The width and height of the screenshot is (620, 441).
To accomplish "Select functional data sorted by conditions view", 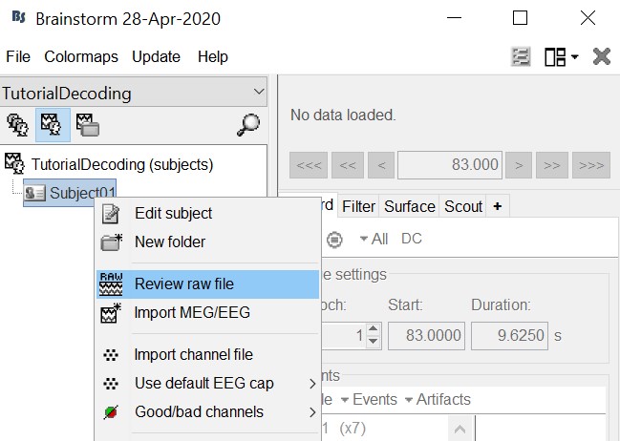I will [x=87, y=125].
